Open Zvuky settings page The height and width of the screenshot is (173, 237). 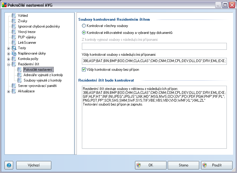tap(22, 21)
